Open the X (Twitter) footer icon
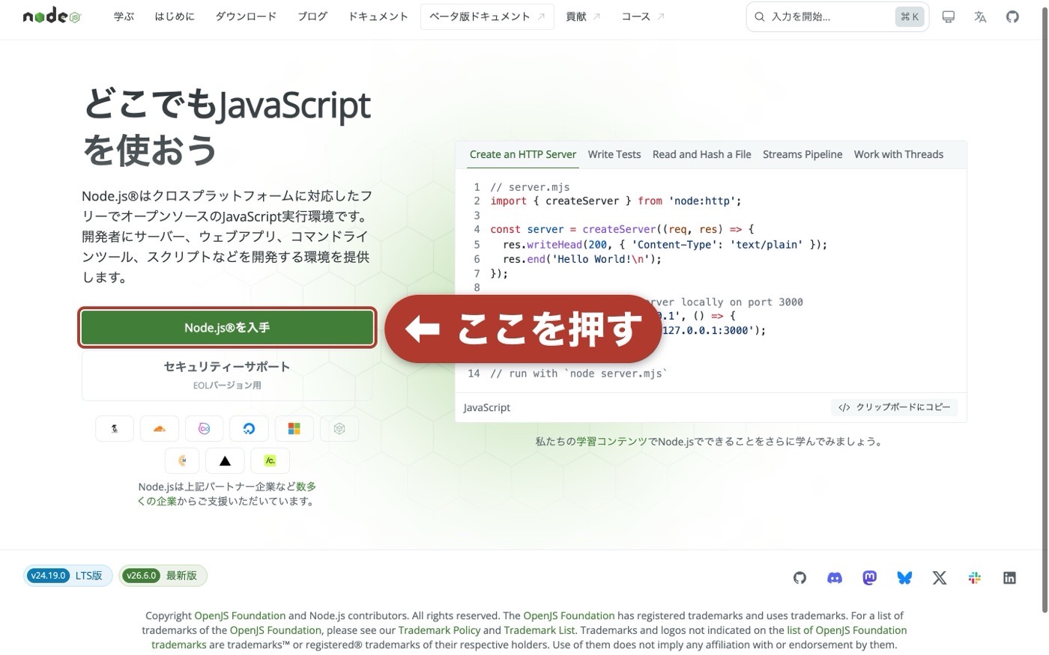Image resolution: width=1049 pixels, height=655 pixels. (940, 578)
